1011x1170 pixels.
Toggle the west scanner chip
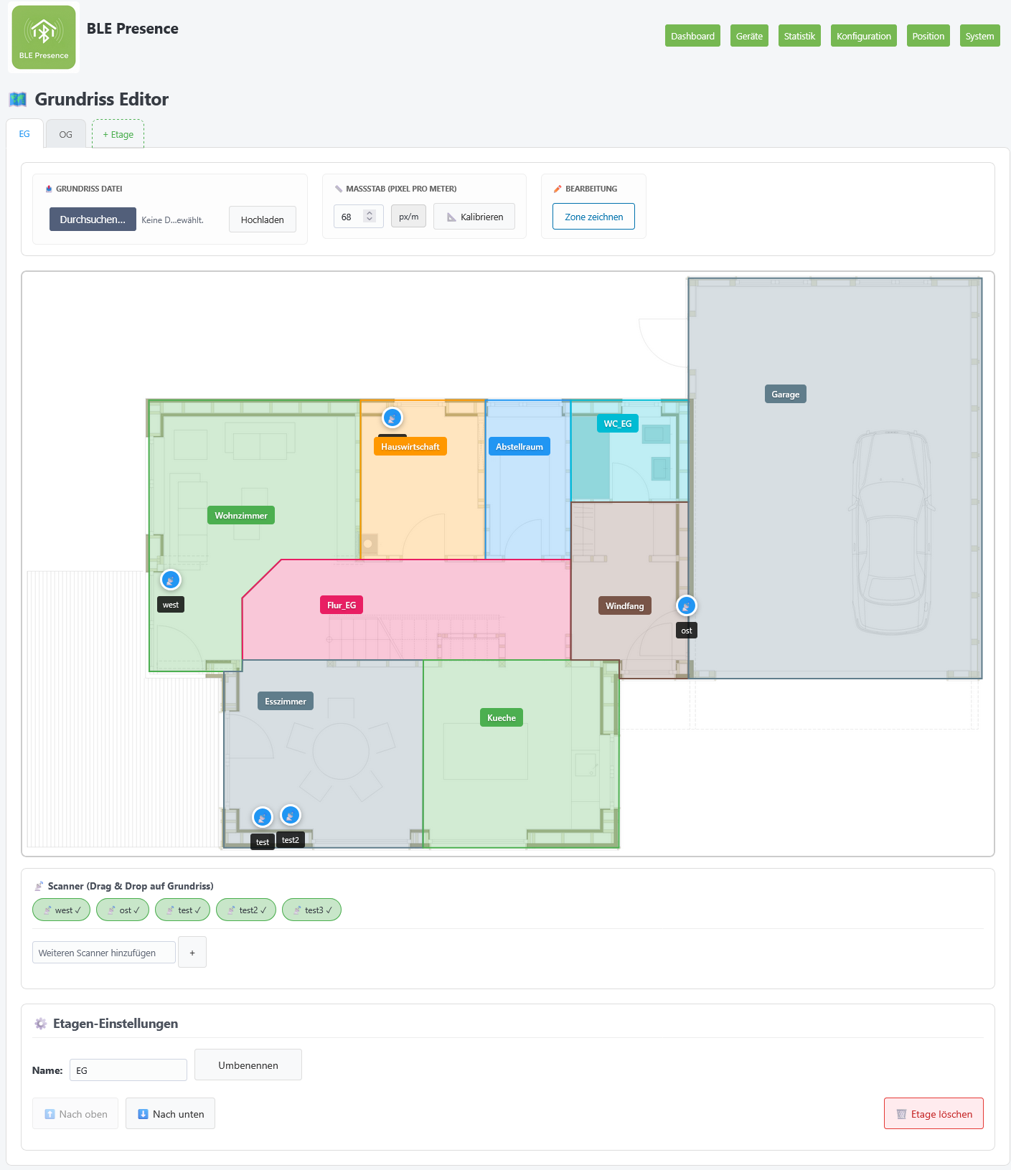[x=62, y=910]
